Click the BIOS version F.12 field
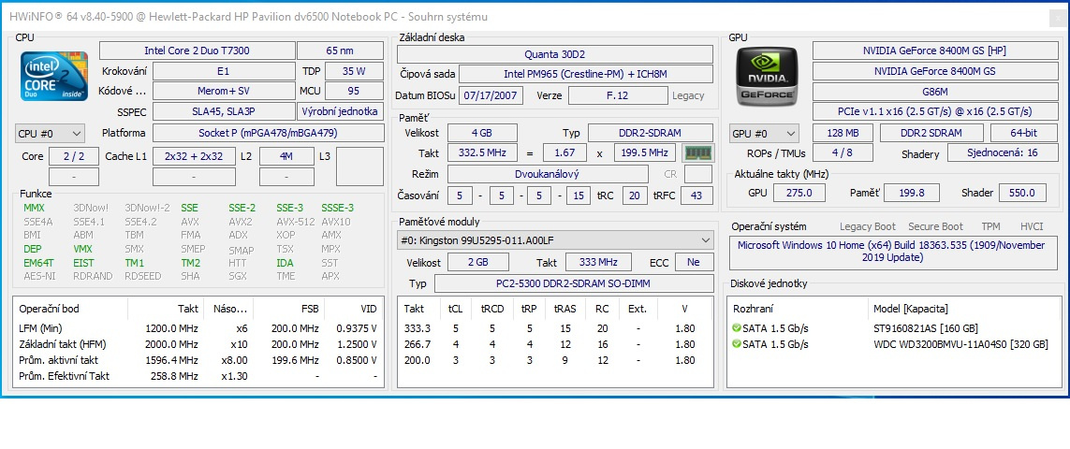The height and width of the screenshot is (449, 1070). tap(618, 95)
